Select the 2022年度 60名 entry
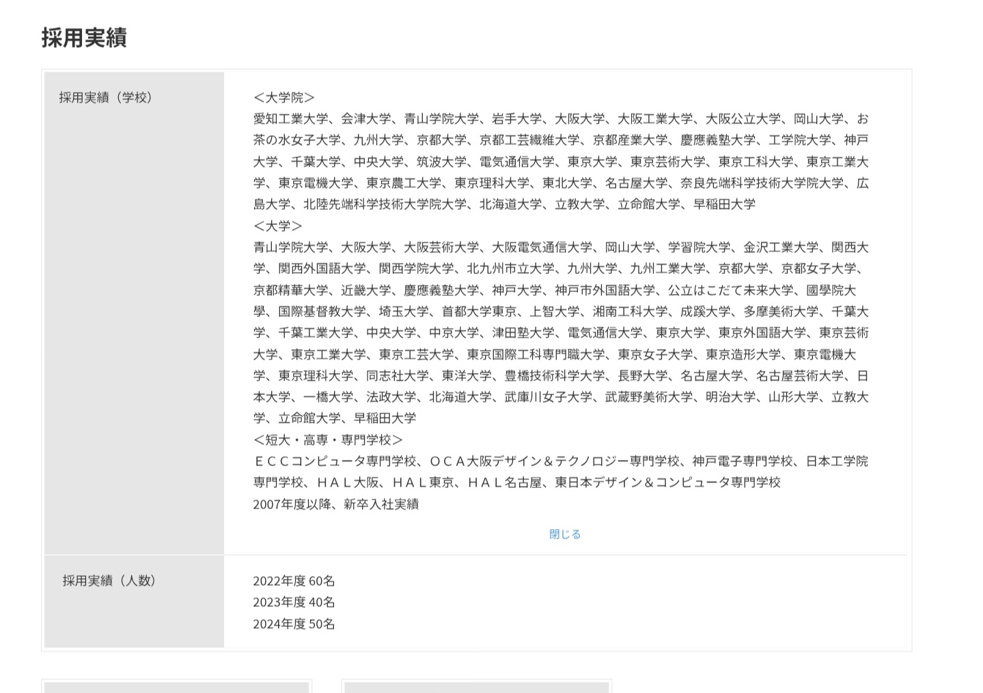983x693 pixels. tap(294, 581)
